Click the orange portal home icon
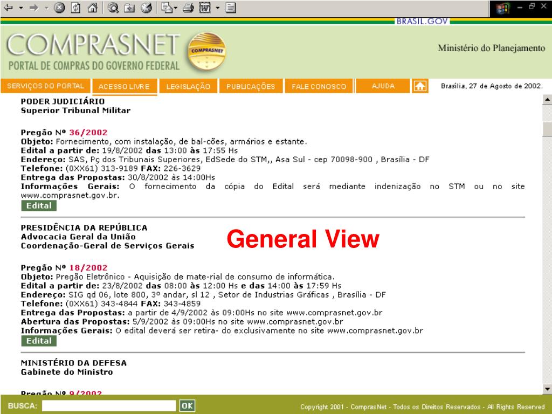This screenshot has width=552, height=414. point(420,86)
